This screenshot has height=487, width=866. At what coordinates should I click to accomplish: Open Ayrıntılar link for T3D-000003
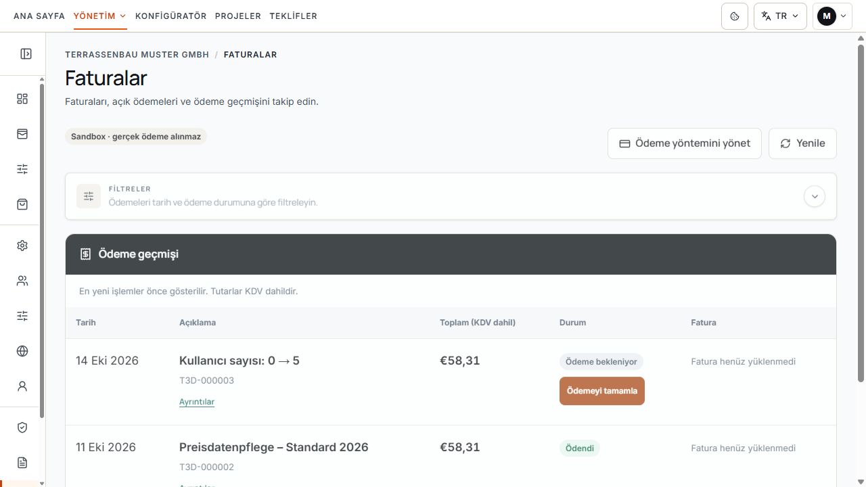click(197, 402)
